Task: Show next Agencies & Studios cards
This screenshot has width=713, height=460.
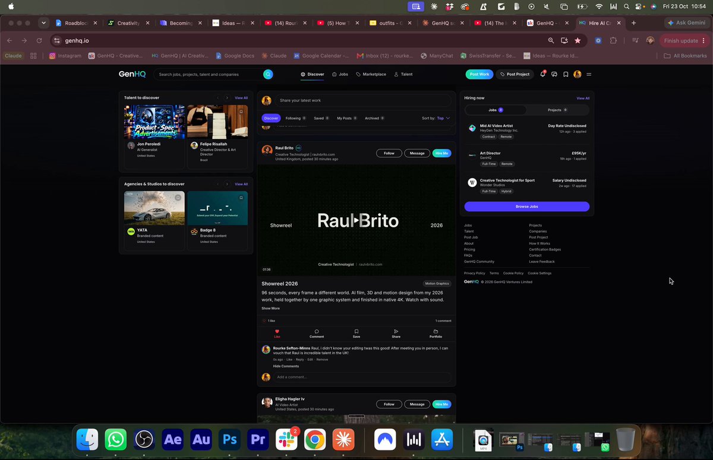Action: coord(227,184)
